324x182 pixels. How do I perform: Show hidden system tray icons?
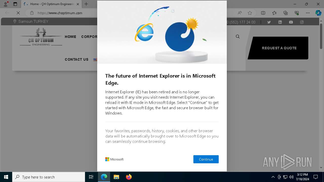[x=273, y=177]
